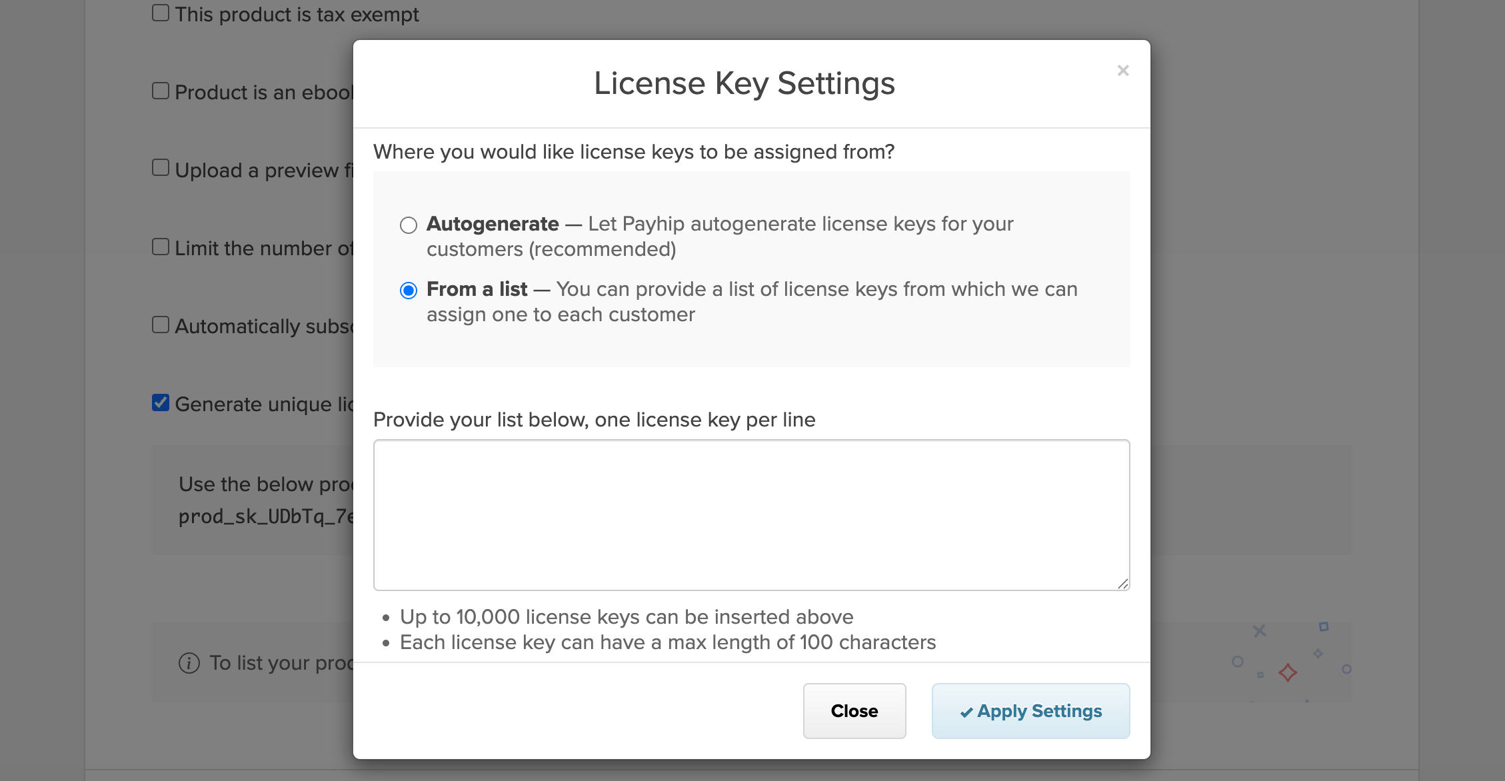Click the red diamond shape decoration
1505x781 pixels.
coord(1288,672)
